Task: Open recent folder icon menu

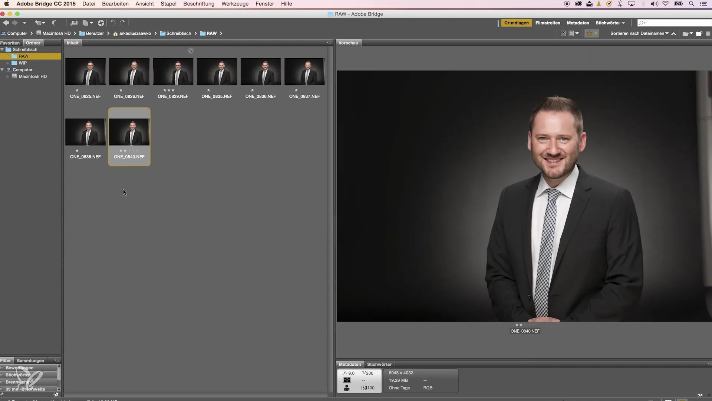Action: pyautogui.click(x=688, y=33)
